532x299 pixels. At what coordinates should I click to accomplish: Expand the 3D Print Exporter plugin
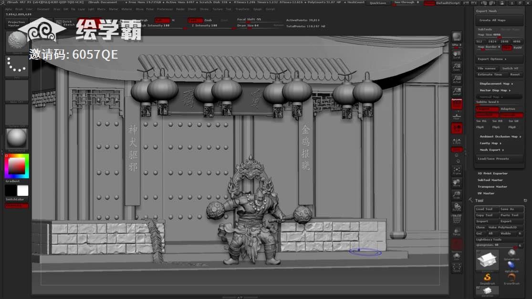[x=493, y=173]
